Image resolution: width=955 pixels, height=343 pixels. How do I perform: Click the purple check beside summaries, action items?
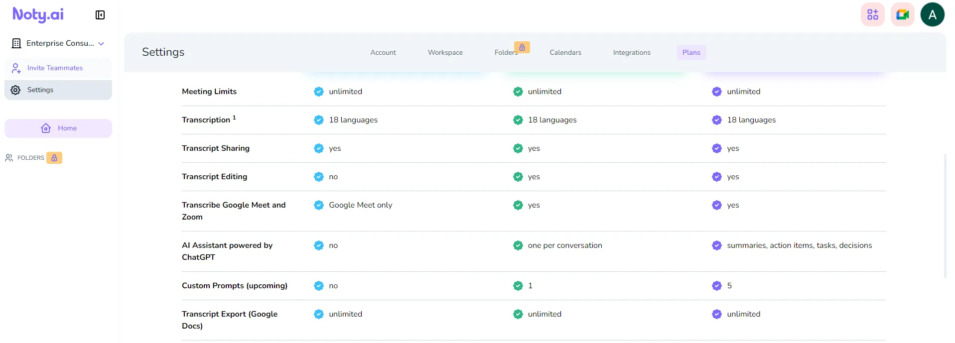coord(717,245)
